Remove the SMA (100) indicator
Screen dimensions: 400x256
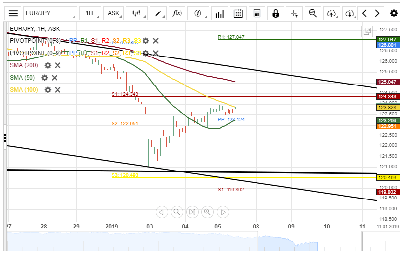[x=57, y=90]
